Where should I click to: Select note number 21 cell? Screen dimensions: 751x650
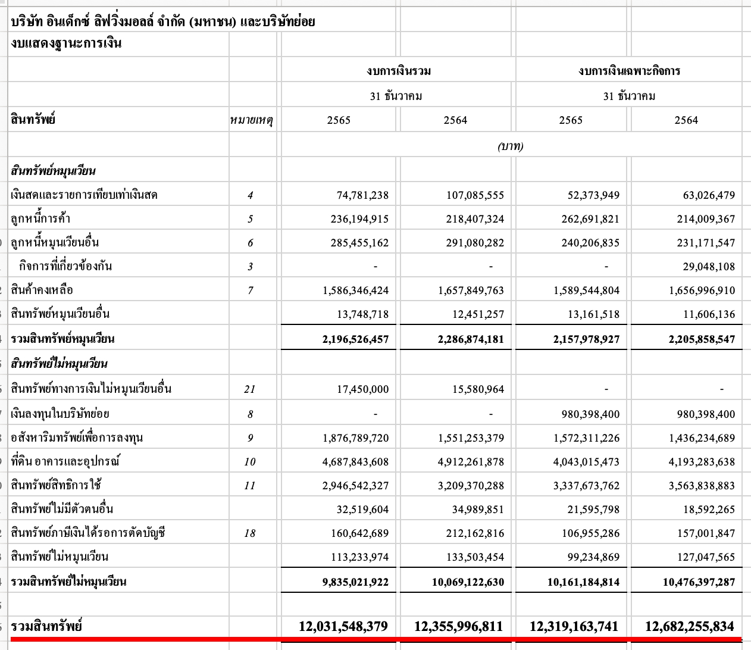click(250, 389)
